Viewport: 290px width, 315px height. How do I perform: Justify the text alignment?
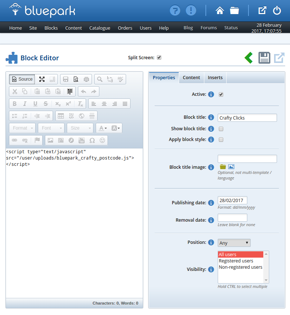pyautogui.click(x=125, y=104)
